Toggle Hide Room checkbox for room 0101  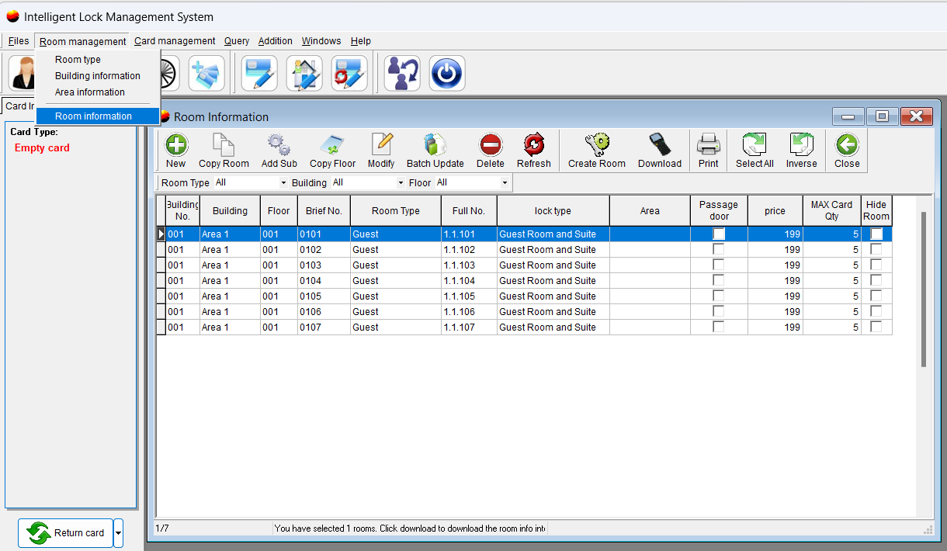point(876,234)
